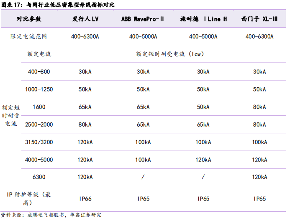Click the 3150/3200 current row label
Image resolution: width=290 pixels, height=221 pixels.
tap(39, 142)
